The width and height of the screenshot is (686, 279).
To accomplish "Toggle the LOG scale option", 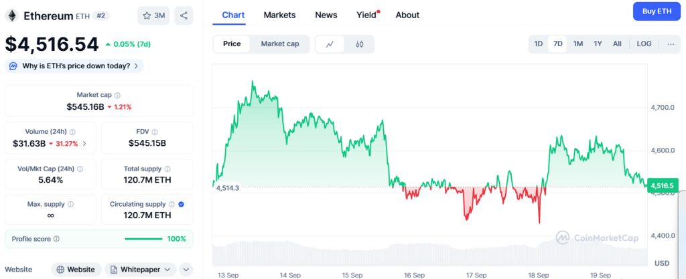I will (644, 44).
